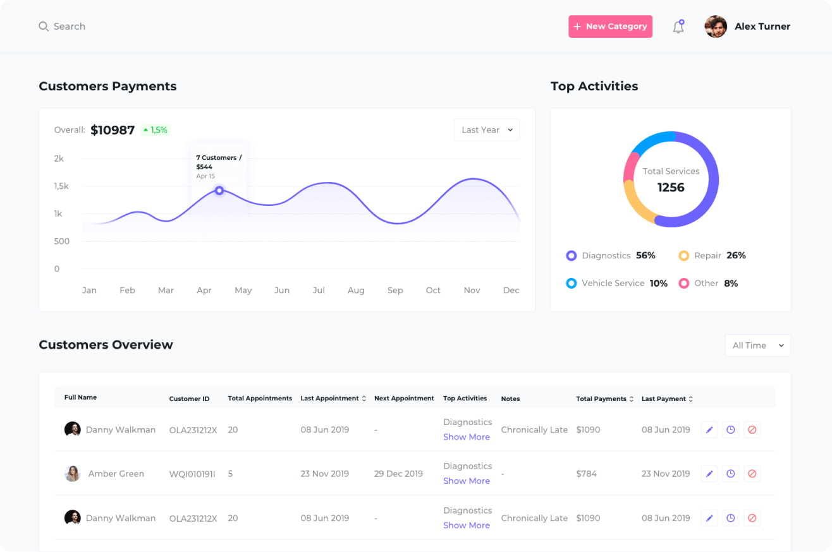Select the Repair legend color marker
This screenshot has height=552, width=832.
click(684, 256)
